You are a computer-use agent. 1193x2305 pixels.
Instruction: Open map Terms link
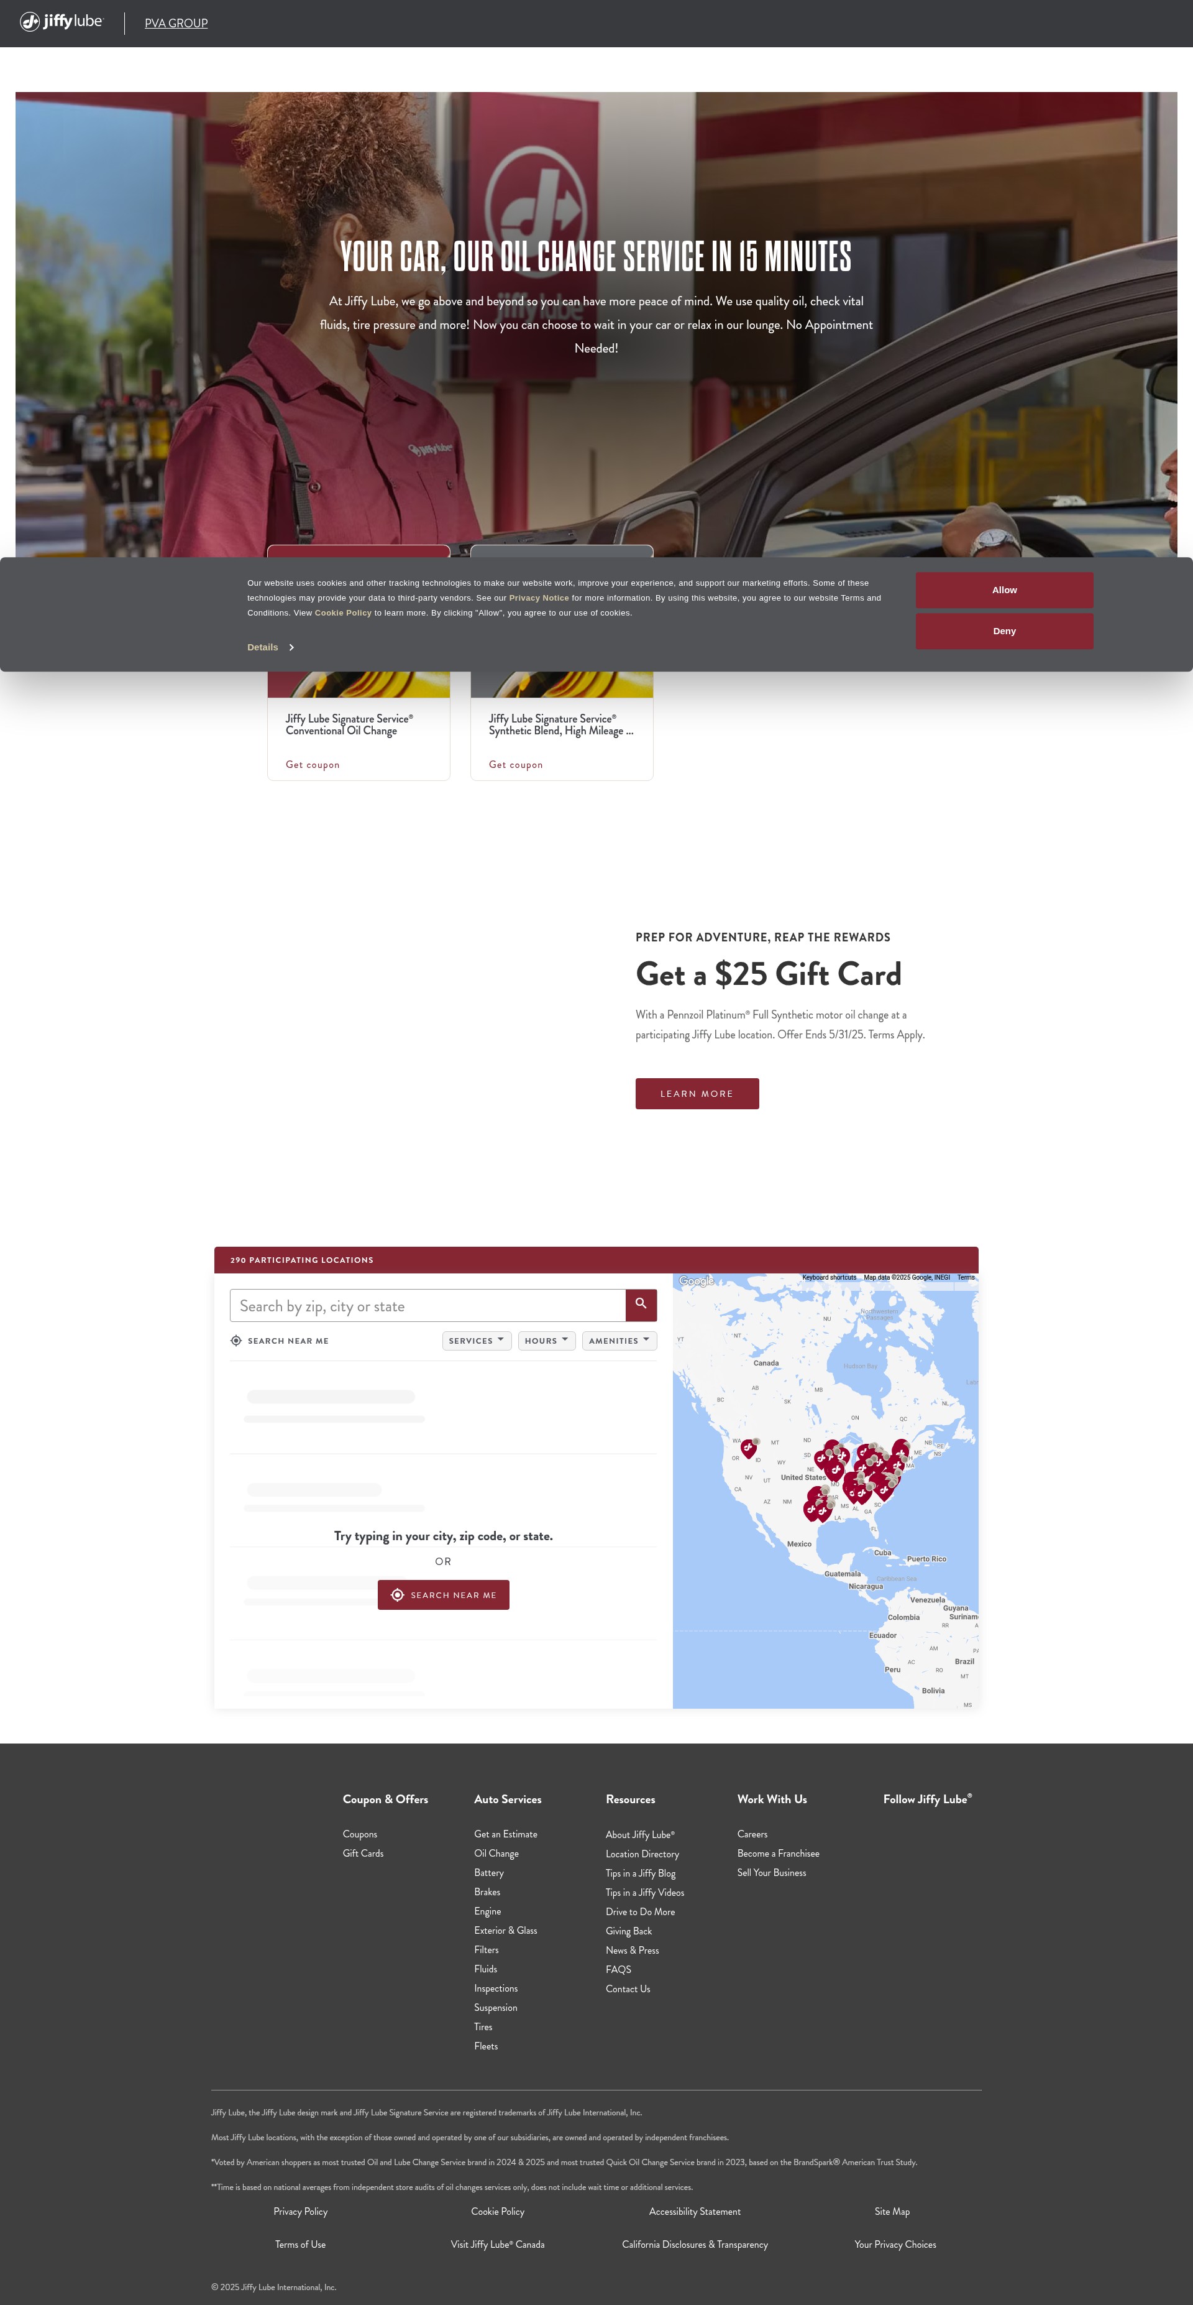point(966,1278)
